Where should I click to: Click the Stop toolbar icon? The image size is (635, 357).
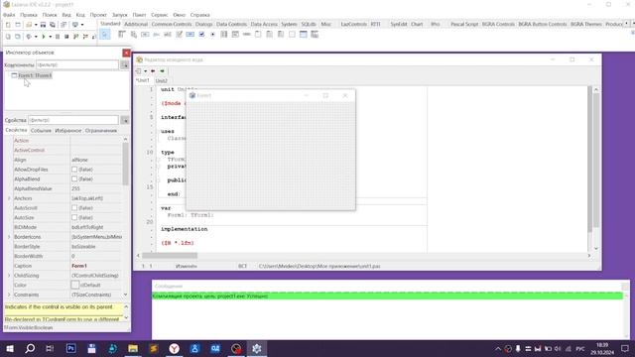[x=66, y=37]
